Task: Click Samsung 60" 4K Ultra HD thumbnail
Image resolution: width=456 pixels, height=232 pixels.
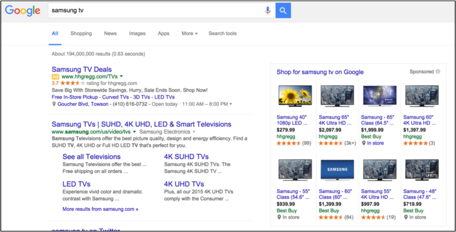Action: tap(422, 96)
